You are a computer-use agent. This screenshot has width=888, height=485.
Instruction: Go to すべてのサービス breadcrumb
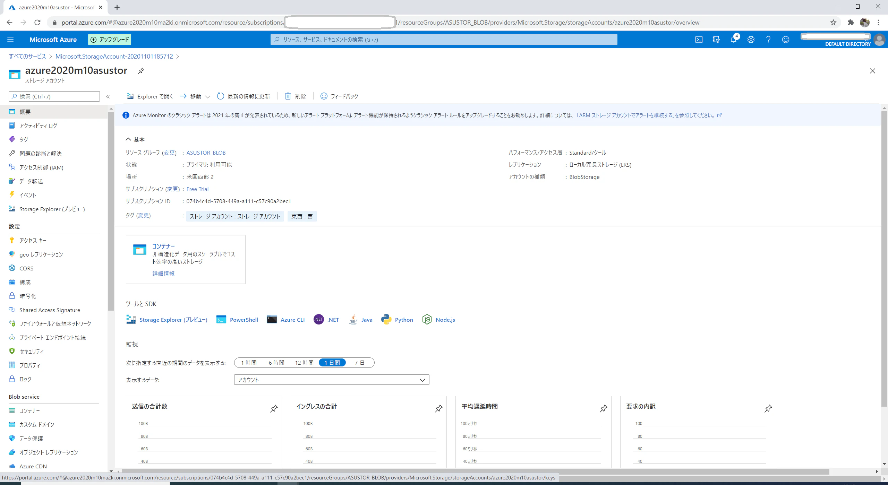(x=27, y=56)
